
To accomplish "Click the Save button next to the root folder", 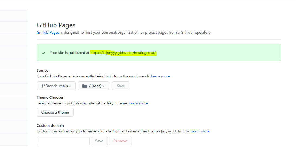I will [x=121, y=86].
